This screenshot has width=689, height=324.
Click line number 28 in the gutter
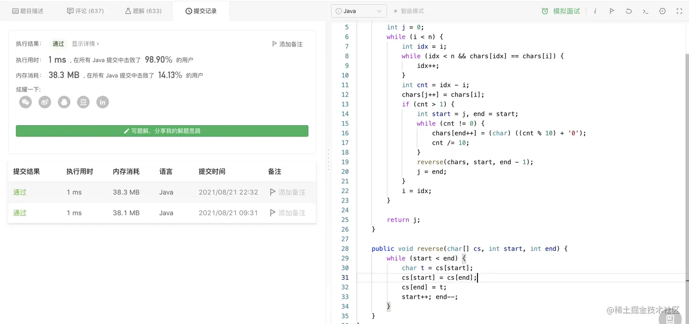coord(345,248)
